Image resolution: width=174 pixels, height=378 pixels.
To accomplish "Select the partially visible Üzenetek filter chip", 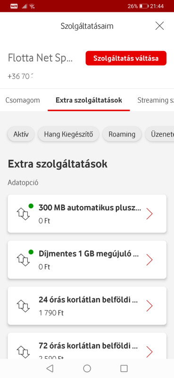I will (x=159, y=134).
